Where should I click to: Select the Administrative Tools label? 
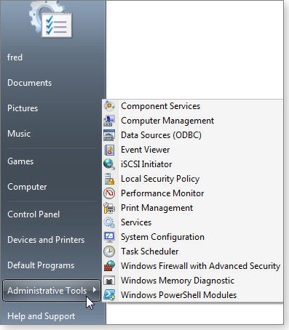47,290
